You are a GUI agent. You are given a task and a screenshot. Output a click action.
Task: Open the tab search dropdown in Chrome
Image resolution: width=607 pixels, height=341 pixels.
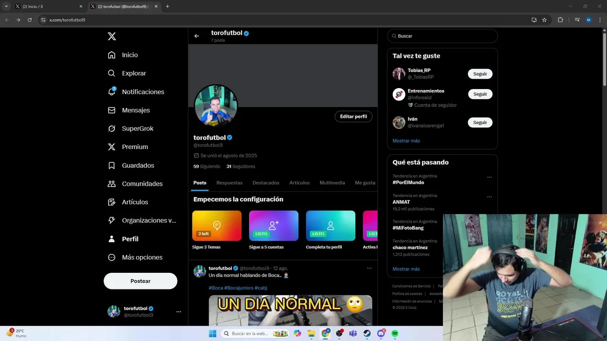6,7
